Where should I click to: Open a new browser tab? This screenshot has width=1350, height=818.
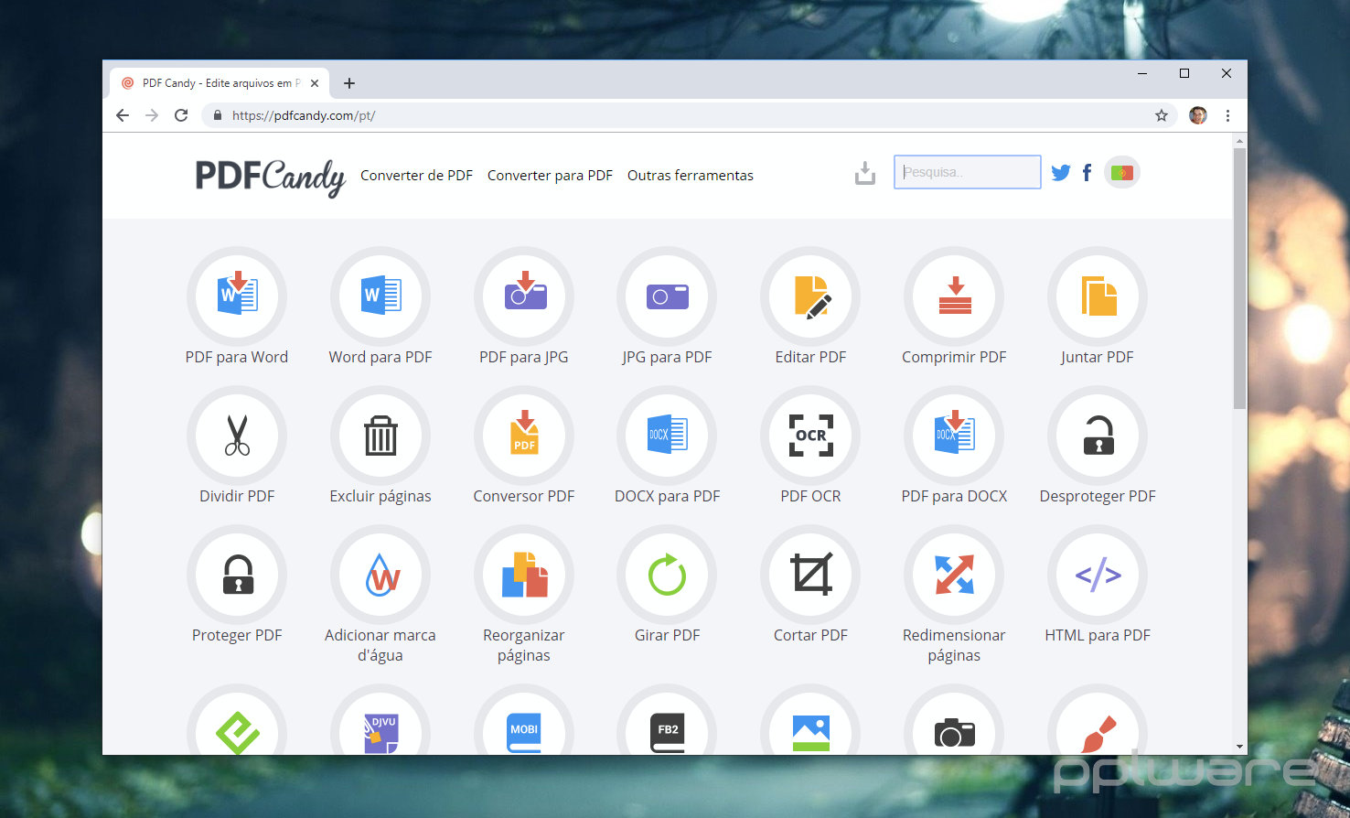click(x=349, y=83)
